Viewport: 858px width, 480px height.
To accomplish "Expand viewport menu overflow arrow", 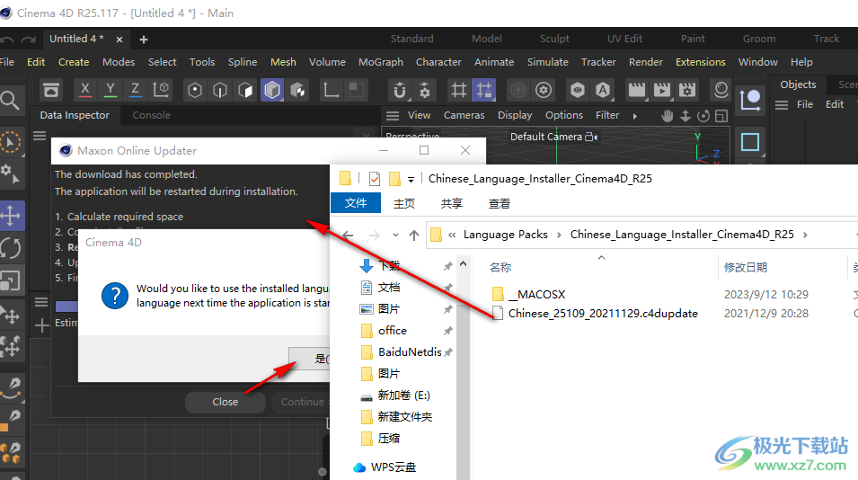I will pyautogui.click(x=635, y=115).
